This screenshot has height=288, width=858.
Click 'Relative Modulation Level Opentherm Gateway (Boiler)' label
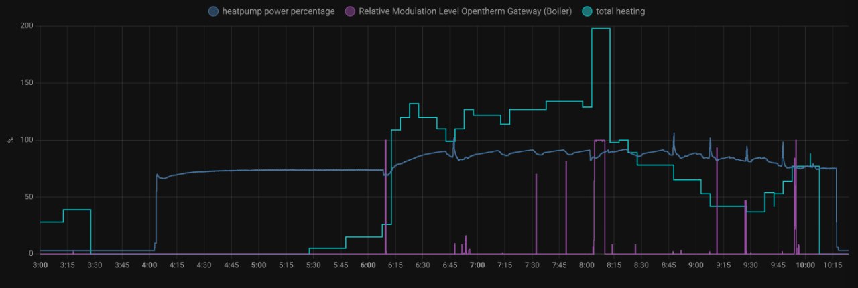[x=465, y=11]
